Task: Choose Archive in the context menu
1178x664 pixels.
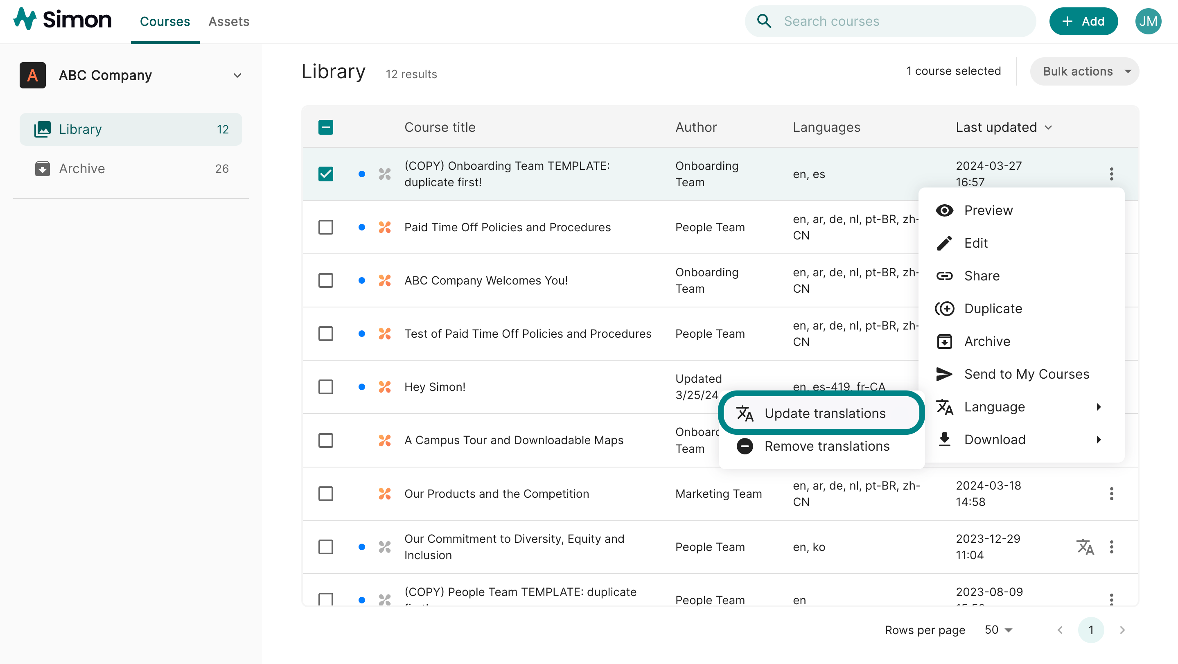Action: [1021, 341]
